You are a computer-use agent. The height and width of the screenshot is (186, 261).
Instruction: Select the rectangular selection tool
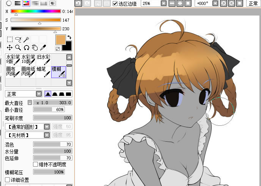[x=10, y=39]
